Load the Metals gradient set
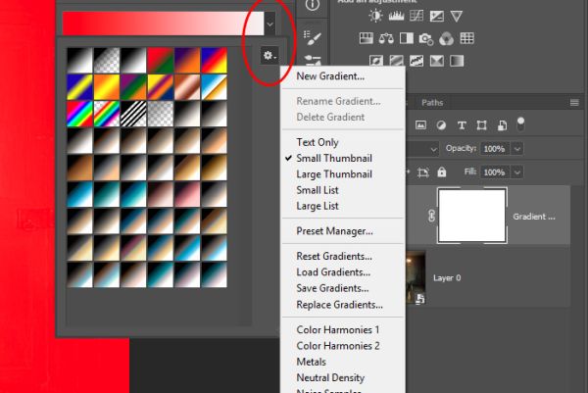588x393 pixels. coord(311,362)
